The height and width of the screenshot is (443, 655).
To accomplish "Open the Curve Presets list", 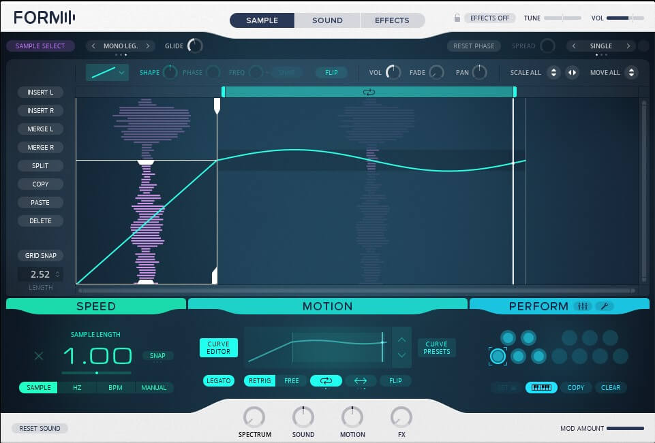I will click(x=436, y=348).
